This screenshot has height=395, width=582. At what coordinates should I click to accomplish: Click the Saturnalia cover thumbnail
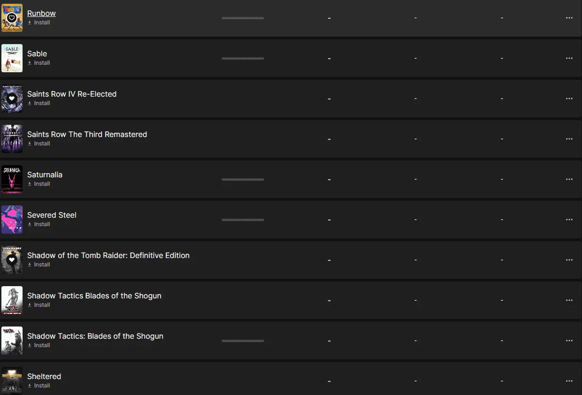coord(12,179)
